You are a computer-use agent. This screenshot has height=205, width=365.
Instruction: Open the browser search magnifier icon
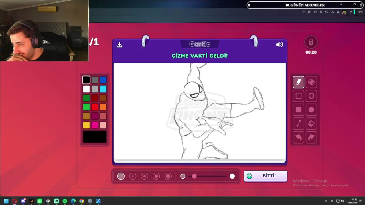click(341, 4)
